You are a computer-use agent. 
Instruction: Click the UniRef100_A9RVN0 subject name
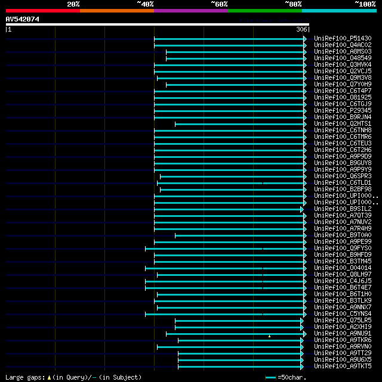(x=343, y=347)
